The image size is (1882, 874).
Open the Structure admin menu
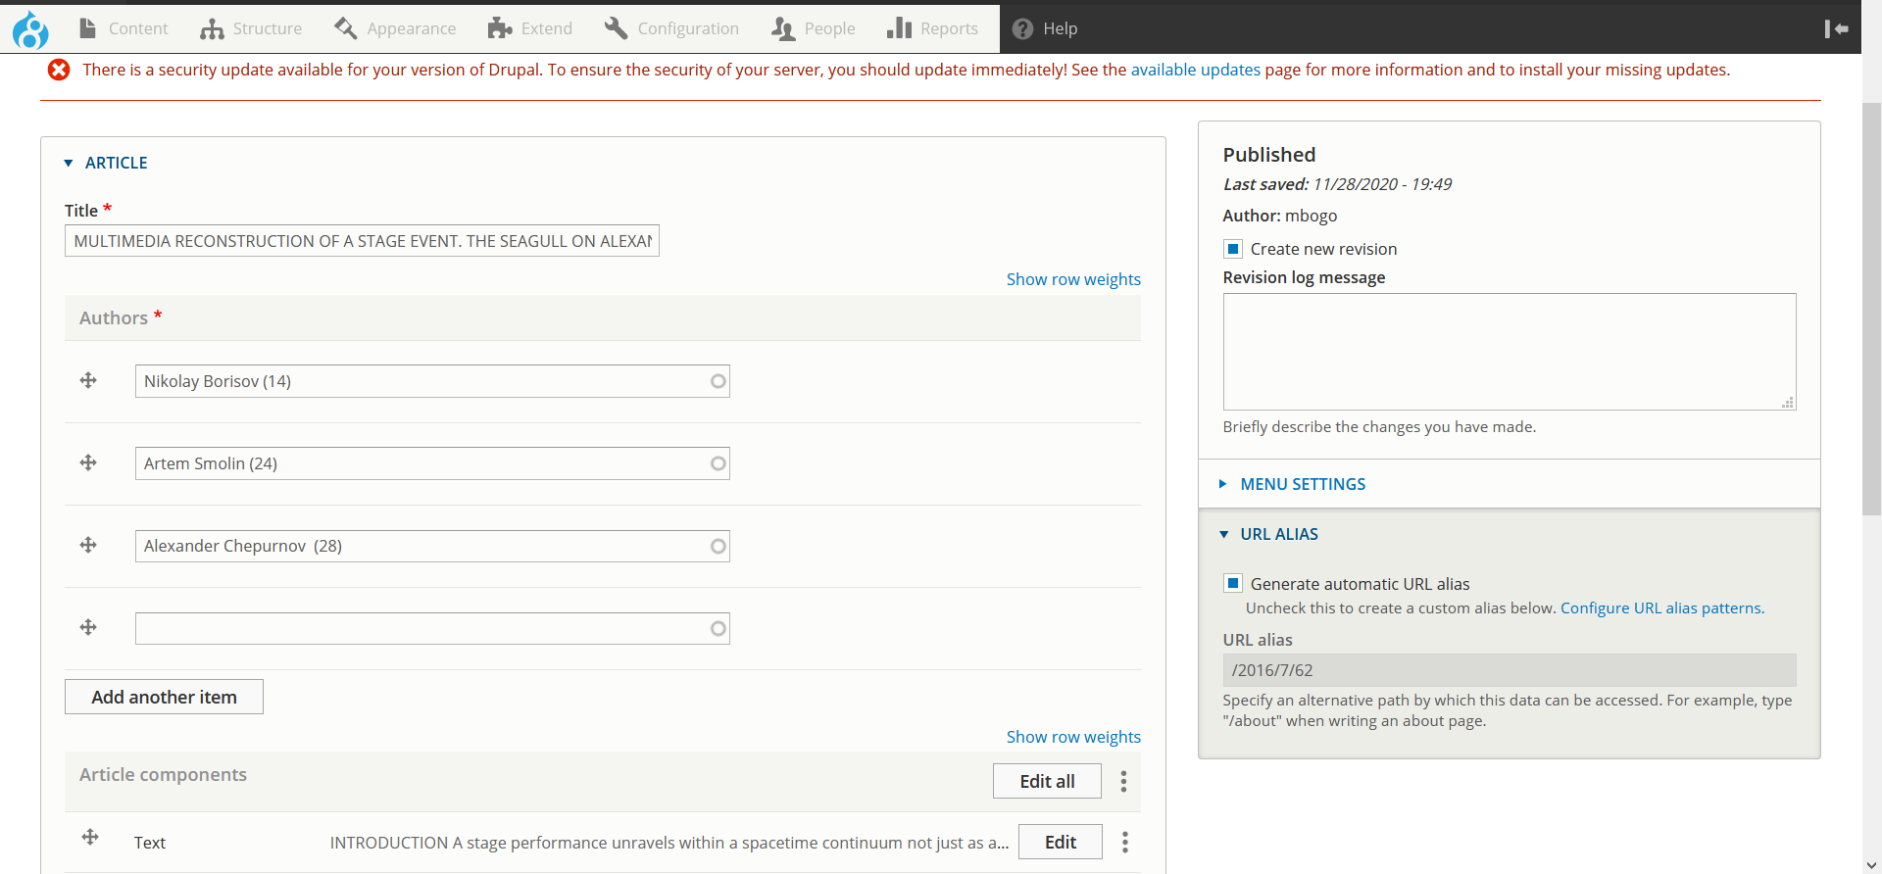coord(252,29)
